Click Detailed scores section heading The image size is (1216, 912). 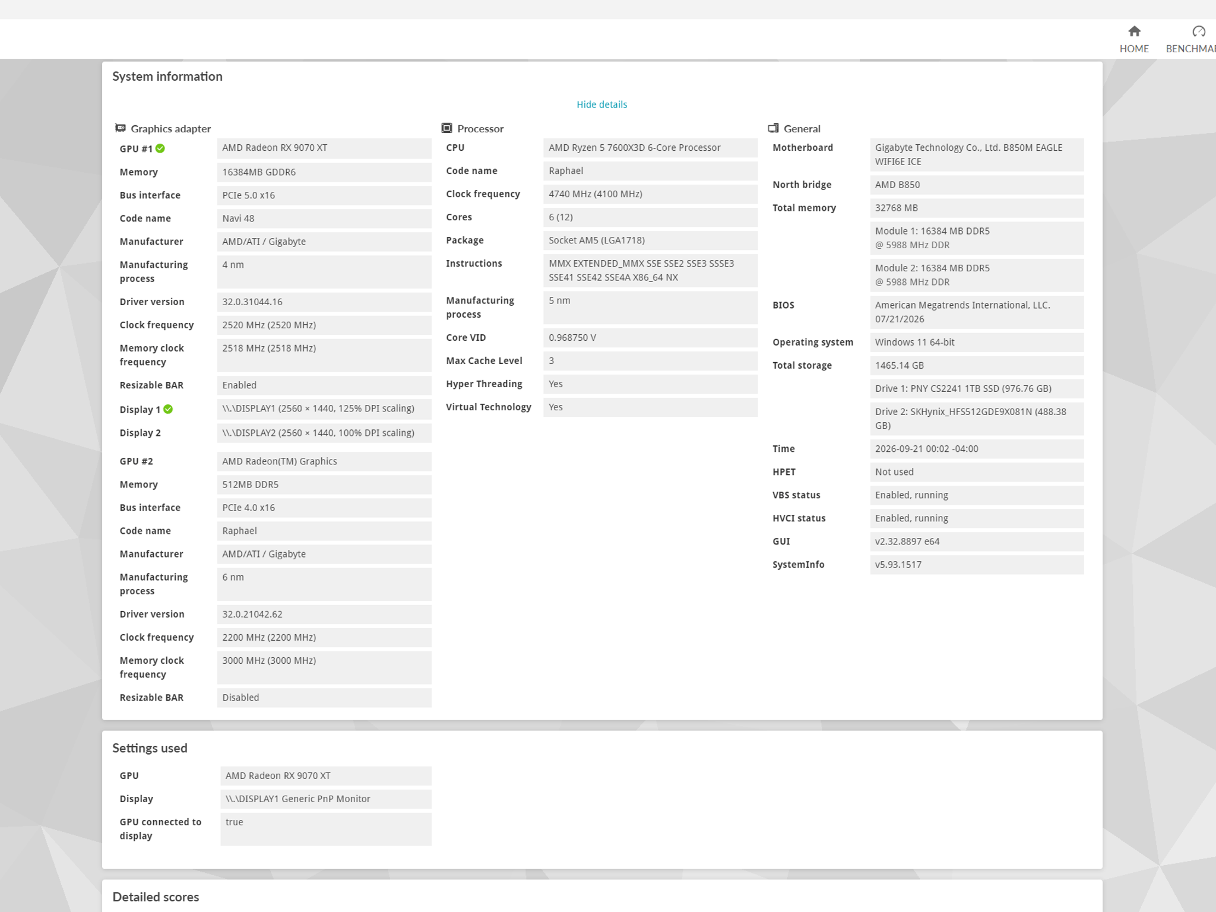coord(156,897)
